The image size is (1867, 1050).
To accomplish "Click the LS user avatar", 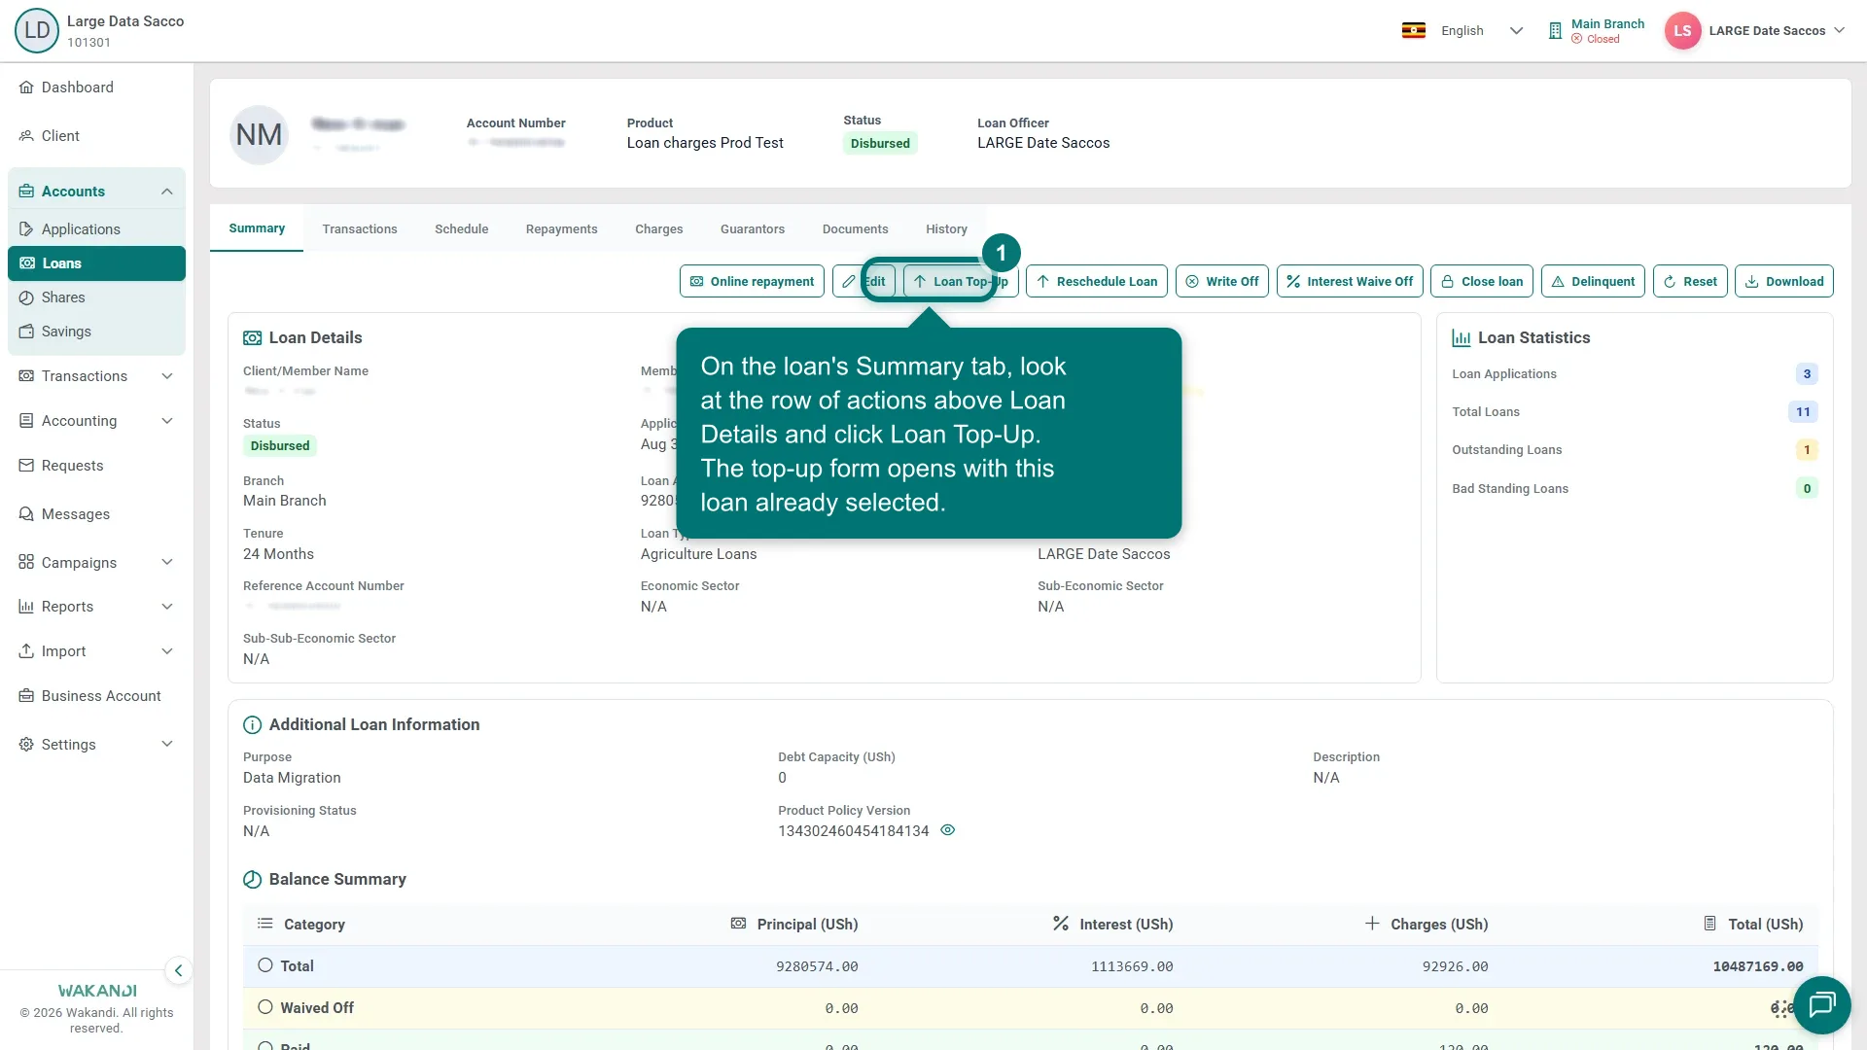I will point(1682,31).
